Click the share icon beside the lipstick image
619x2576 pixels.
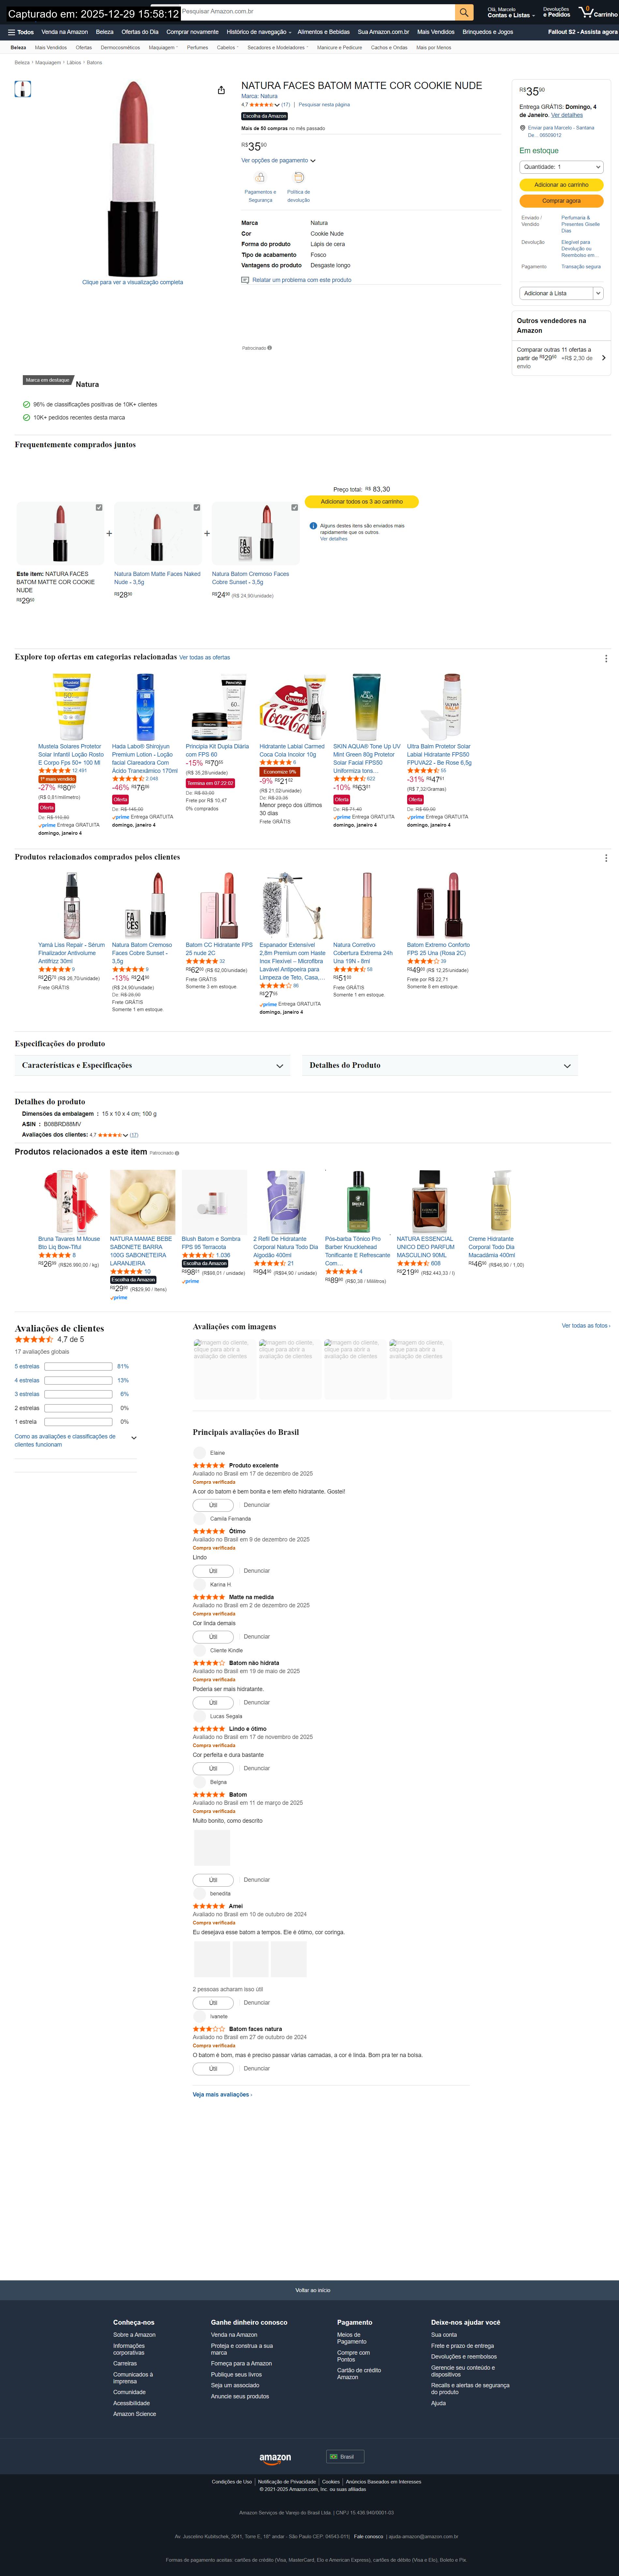221,90
